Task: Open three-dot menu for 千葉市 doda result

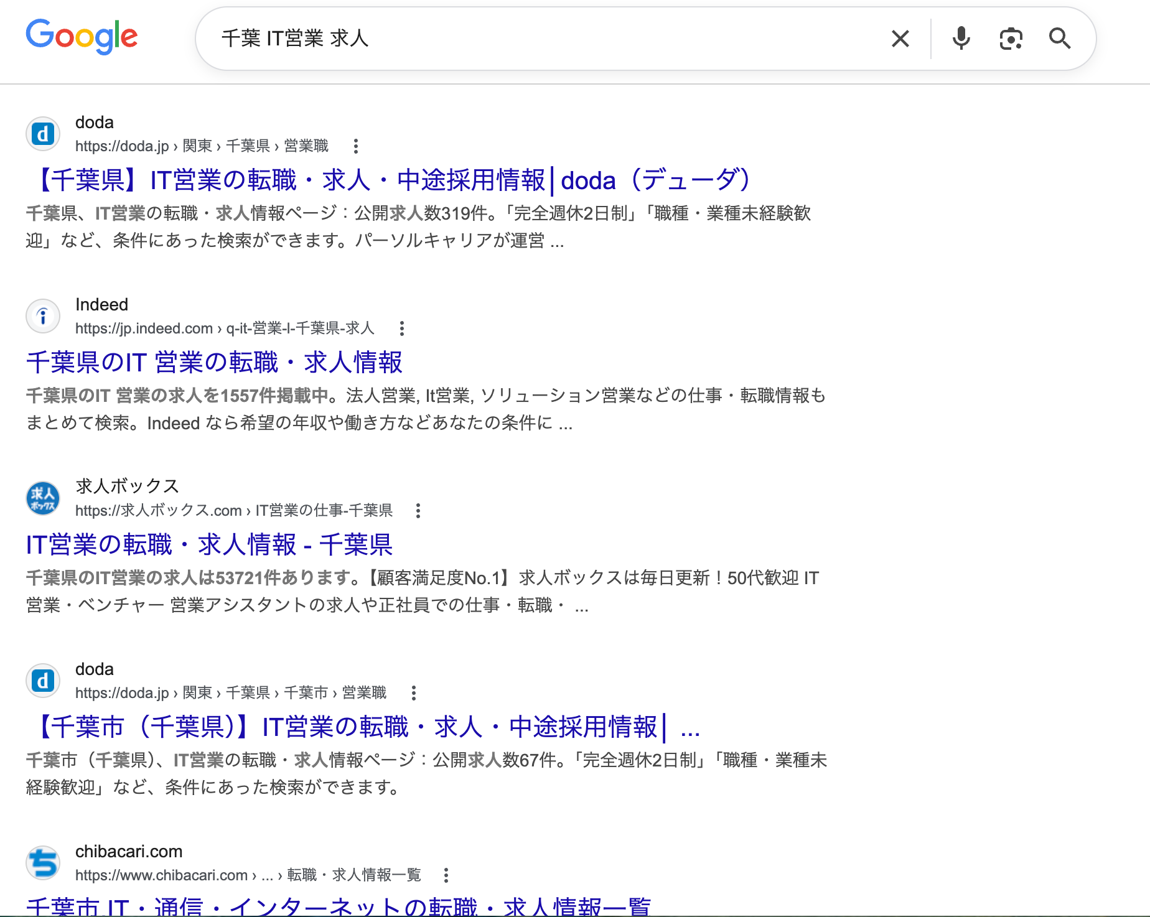Action: coord(414,693)
